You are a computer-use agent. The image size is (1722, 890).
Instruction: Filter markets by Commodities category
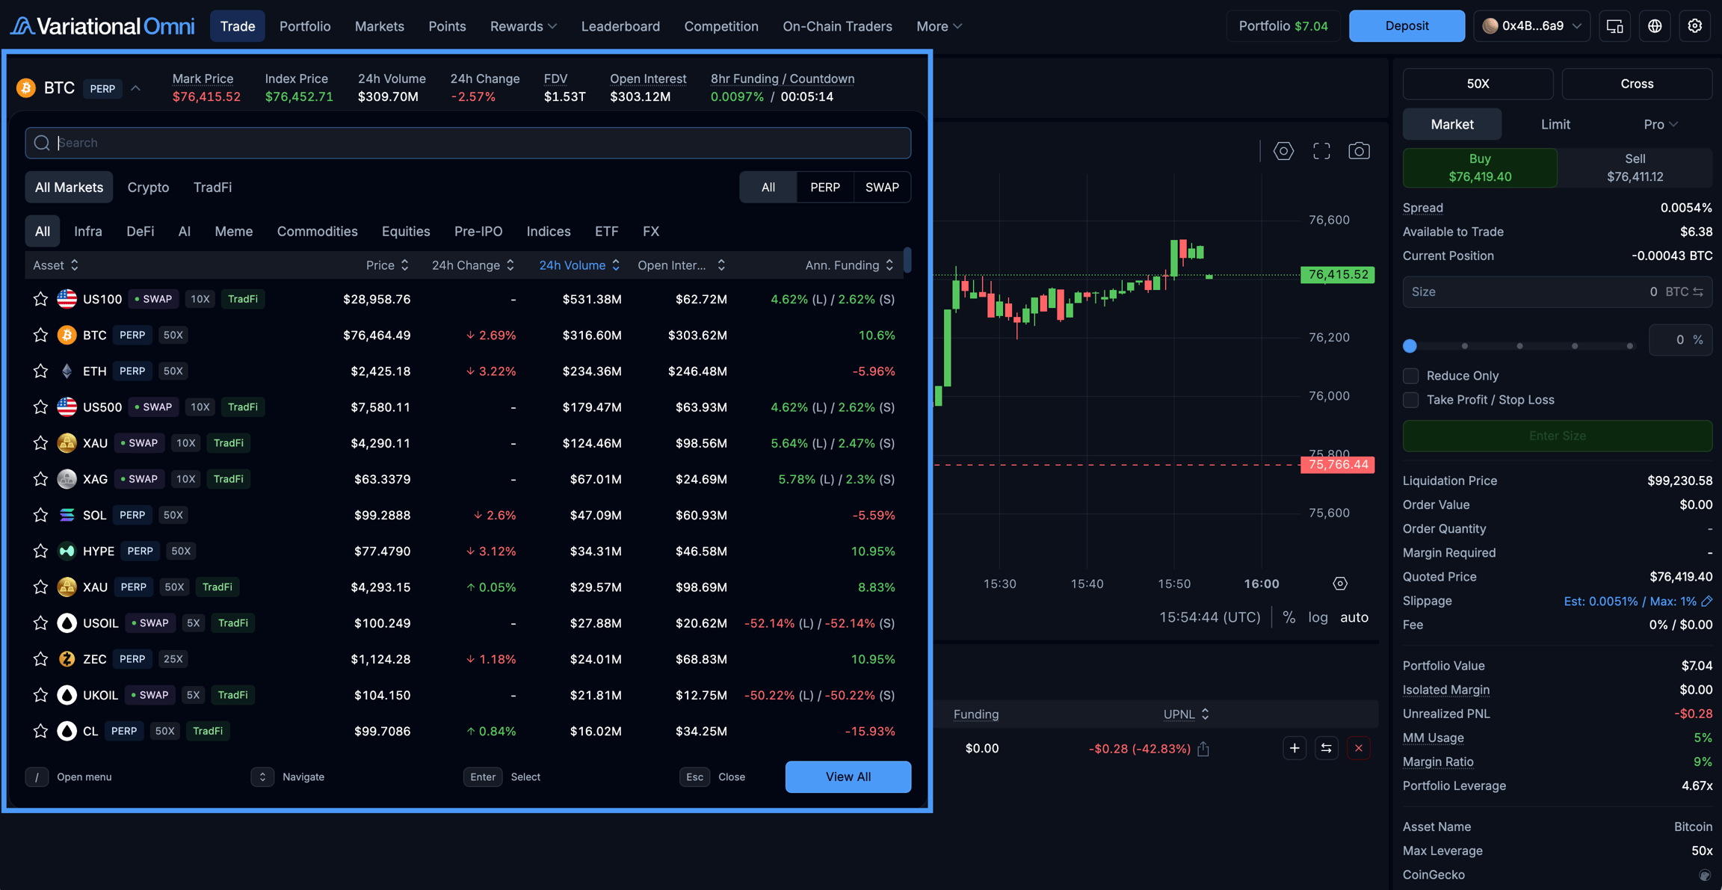point(317,232)
